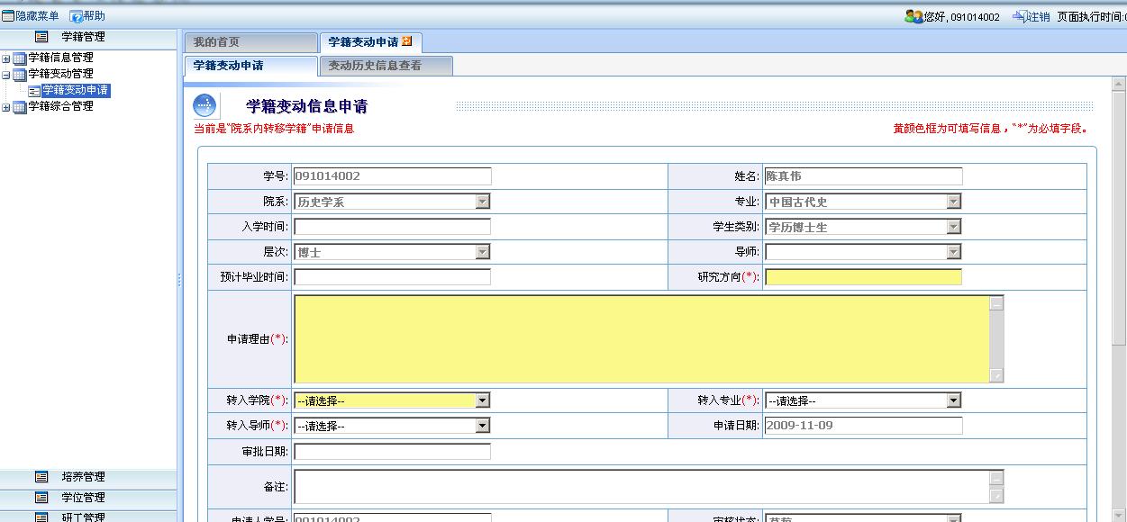Click the 培养管理 panel icon
1127x522 pixels.
pos(41,477)
